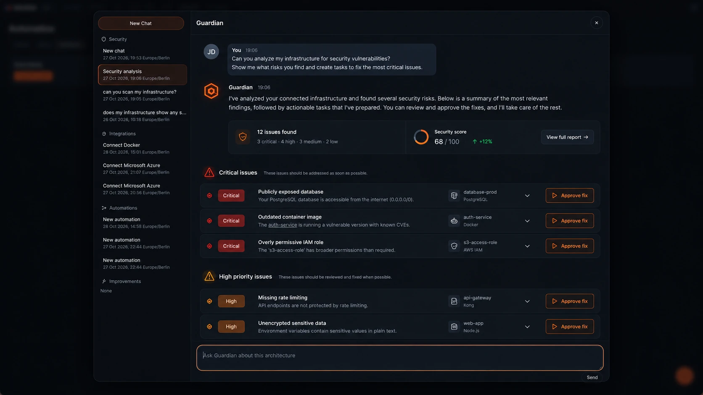
Task: Approve fix for Unencrypted sensitive data
Action: point(570,327)
